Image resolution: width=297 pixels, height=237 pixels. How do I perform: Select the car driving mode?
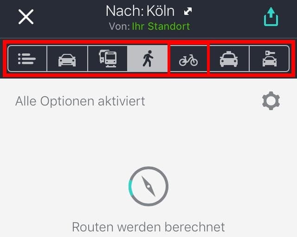[67, 59]
